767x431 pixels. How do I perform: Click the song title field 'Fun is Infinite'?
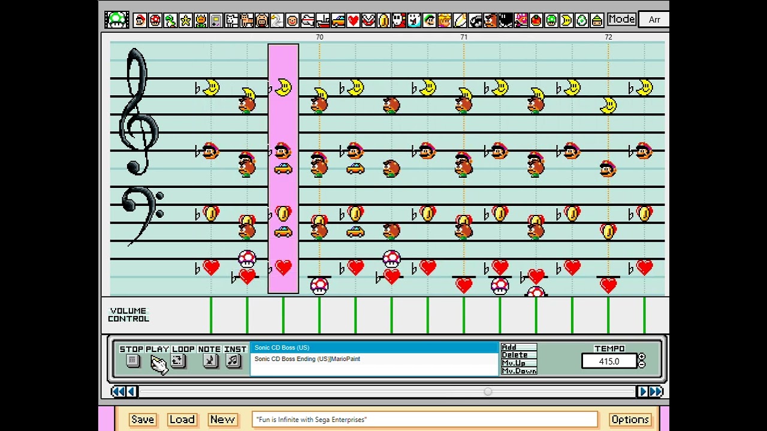tap(425, 420)
